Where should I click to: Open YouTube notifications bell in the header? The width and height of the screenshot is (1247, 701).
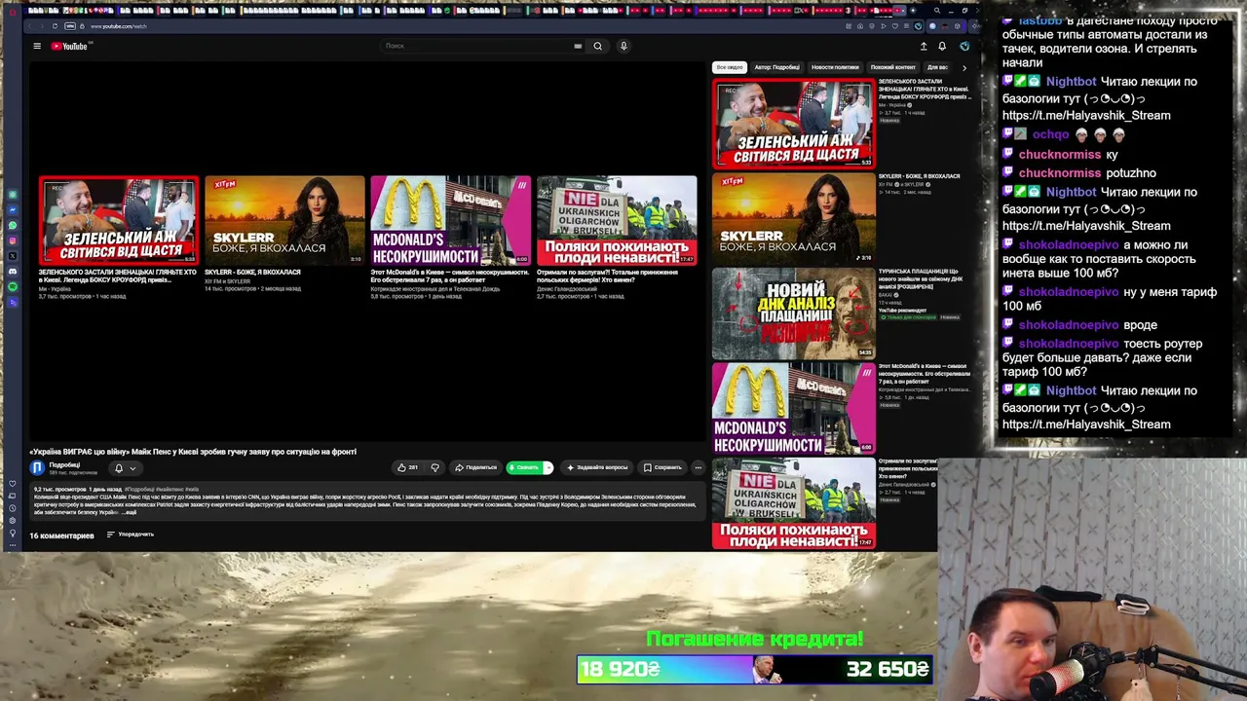(942, 46)
